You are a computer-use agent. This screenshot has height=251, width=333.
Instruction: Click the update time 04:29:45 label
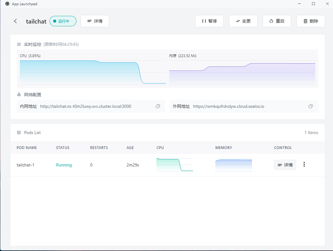(61, 44)
